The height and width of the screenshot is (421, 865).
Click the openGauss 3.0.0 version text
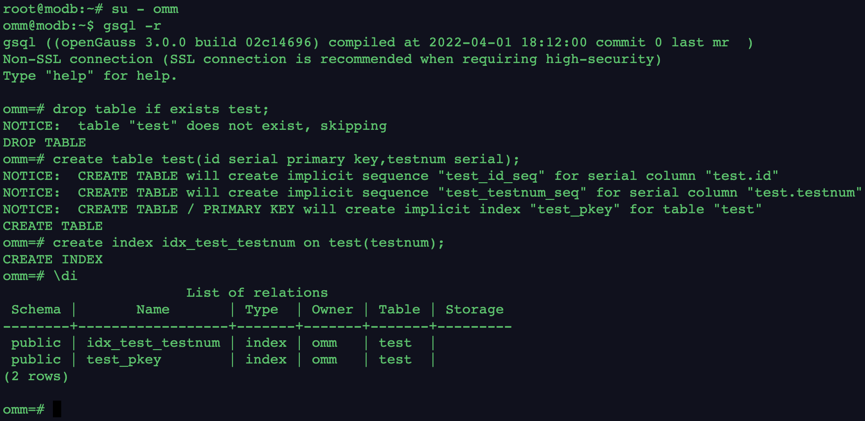pos(123,42)
